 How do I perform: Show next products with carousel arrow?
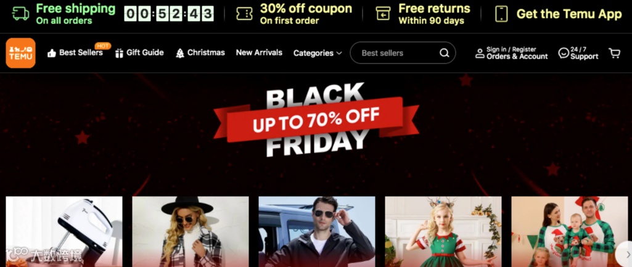pyautogui.click(x=627, y=253)
